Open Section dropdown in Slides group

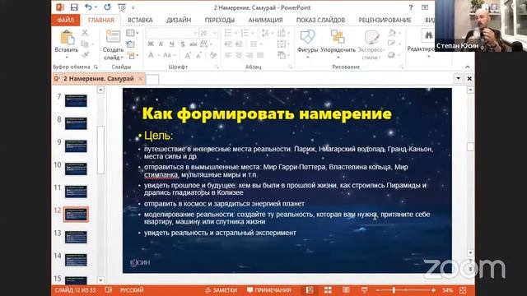coord(133,55)
